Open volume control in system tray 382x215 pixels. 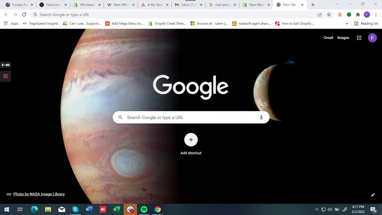(x=330, y=210)
